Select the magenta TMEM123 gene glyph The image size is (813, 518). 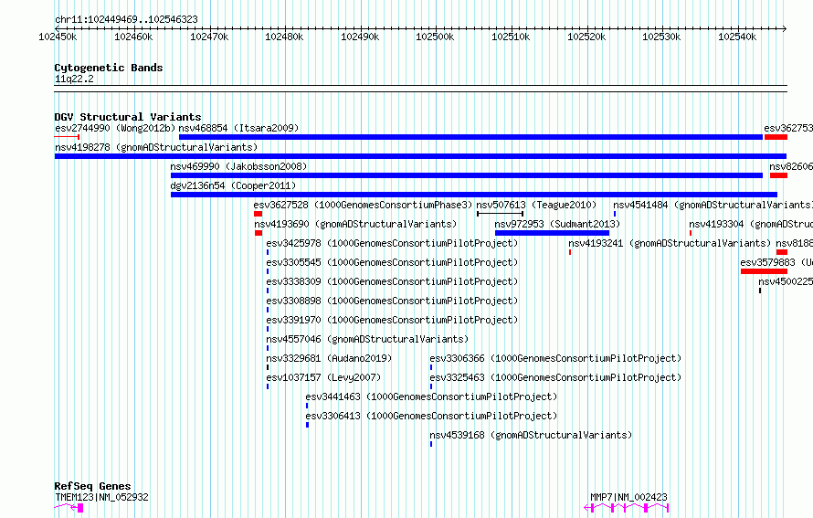tap(69, 508)
